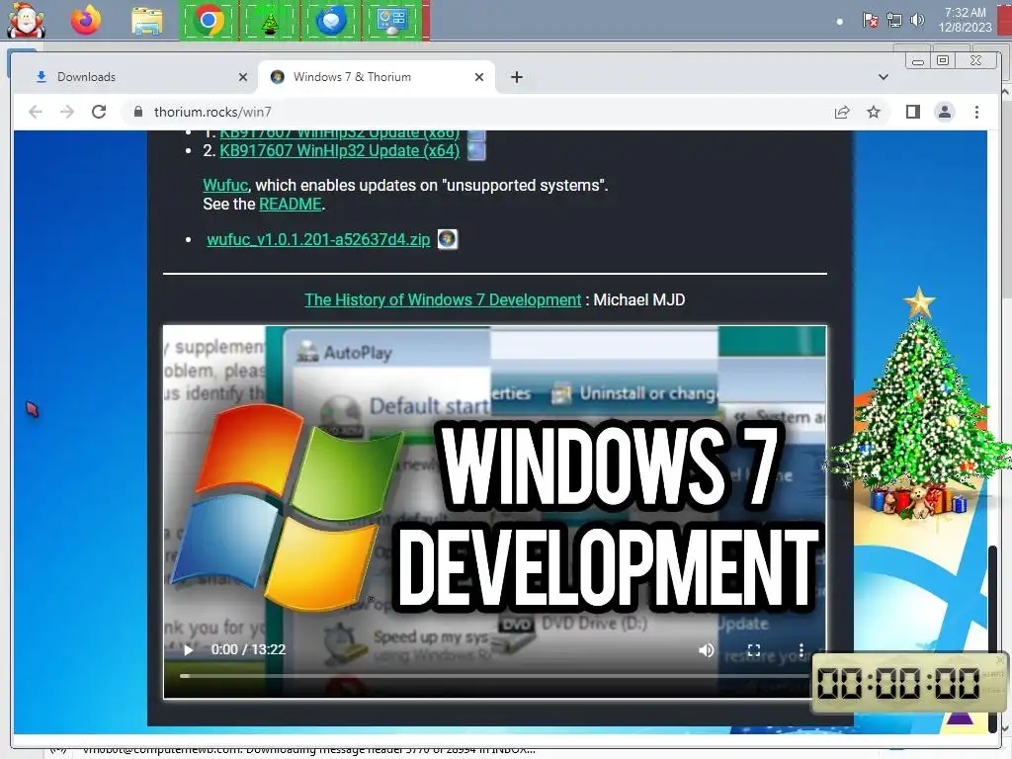Viewport: 1012px width, 759px height.
Task: Click the page vertical scrollbar thumb
Action: click(x=992, y=639)
